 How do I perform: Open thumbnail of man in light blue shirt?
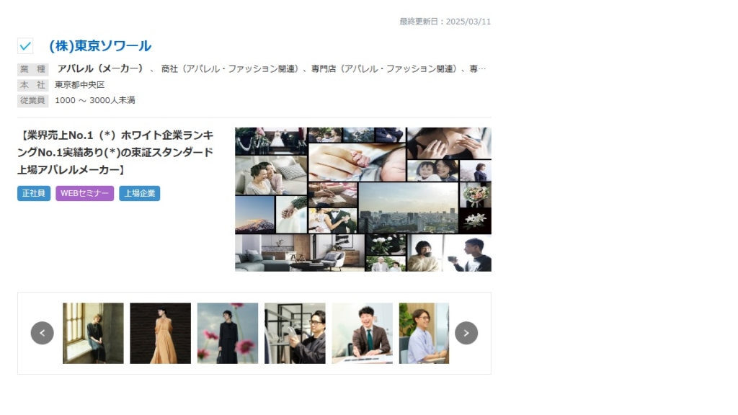[x=424, y=333]
